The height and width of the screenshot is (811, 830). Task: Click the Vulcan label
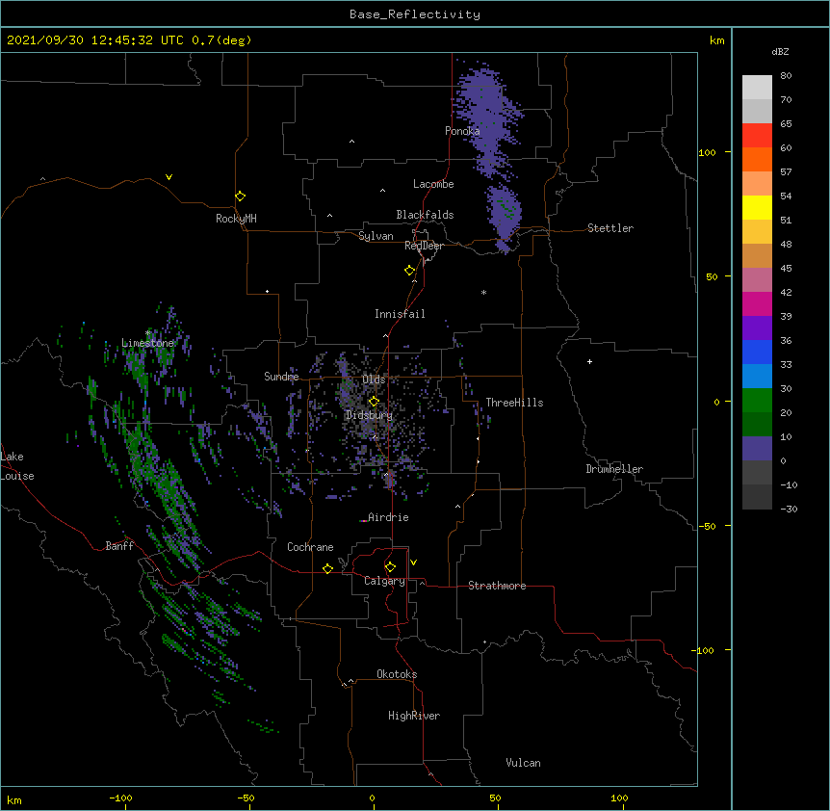(523, 763)
